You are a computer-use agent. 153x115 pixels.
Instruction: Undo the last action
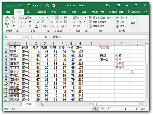pos(34,6)
